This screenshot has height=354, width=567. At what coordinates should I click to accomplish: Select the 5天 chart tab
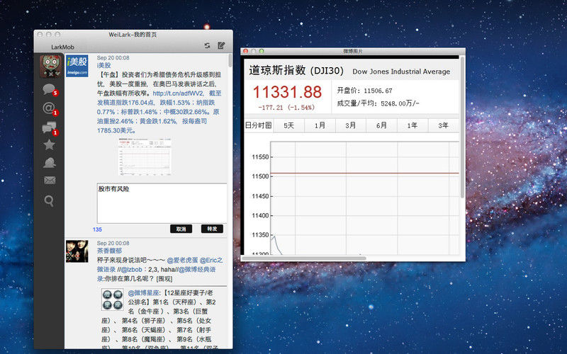[x=289, y=126]
